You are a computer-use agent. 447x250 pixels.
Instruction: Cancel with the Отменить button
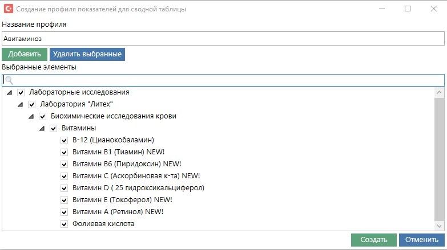pyautogui.click(x=421, y=240)
